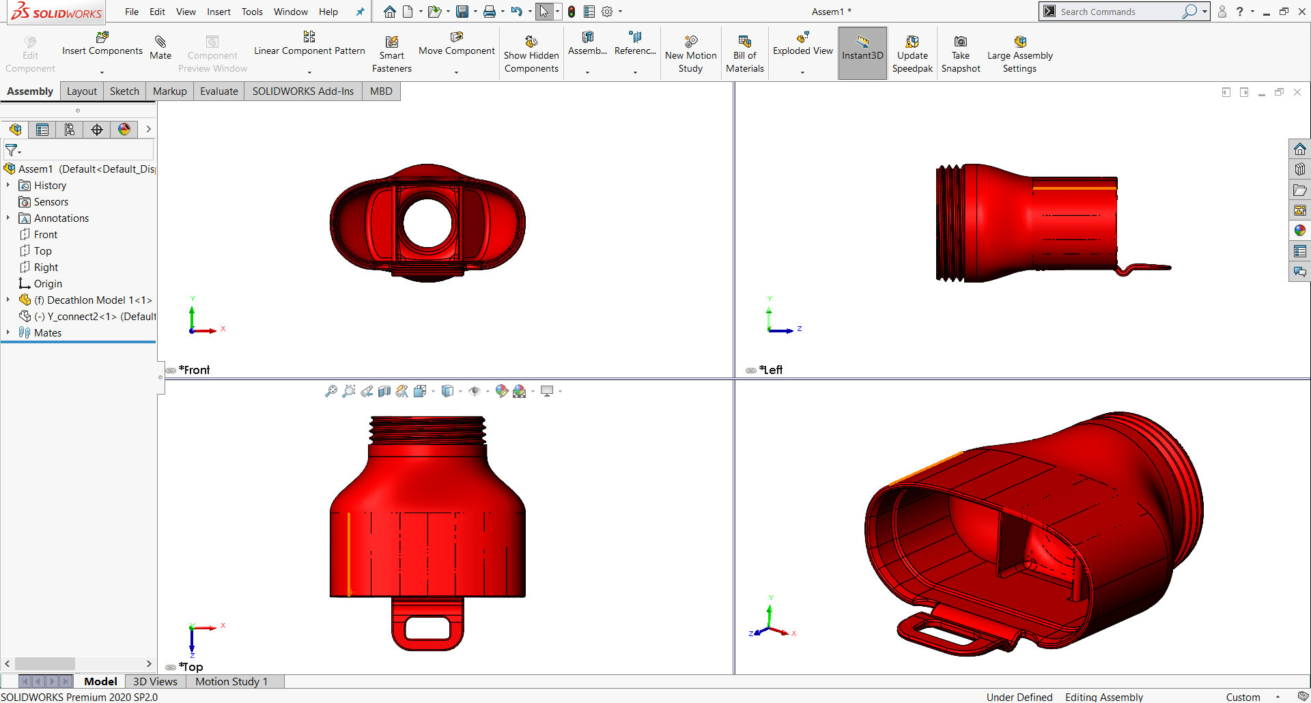
Task: Open the Tools menu
Action: (x=252, y=12)
